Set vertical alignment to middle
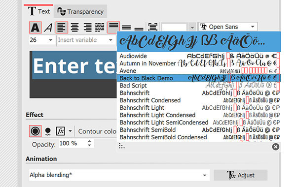This screenshot has width=296, height=187. [126, 28]
